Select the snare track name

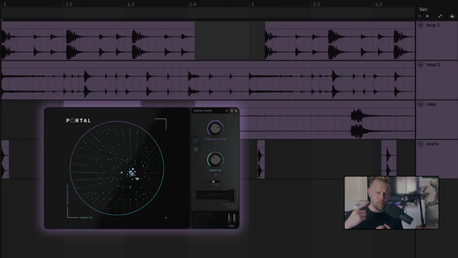432,144
